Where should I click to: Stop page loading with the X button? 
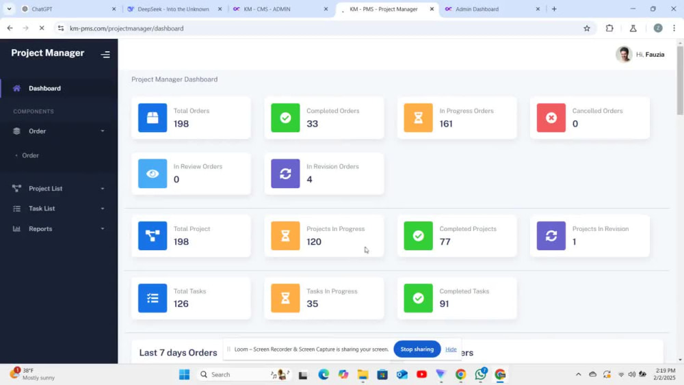[42, 28]
